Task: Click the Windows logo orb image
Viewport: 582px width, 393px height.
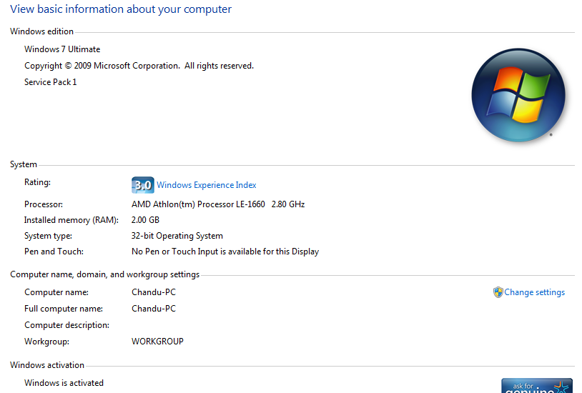Action: click(518, 95)
